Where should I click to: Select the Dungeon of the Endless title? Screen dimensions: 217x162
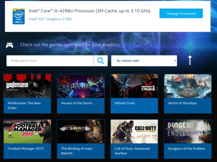[x=186, y=149]
